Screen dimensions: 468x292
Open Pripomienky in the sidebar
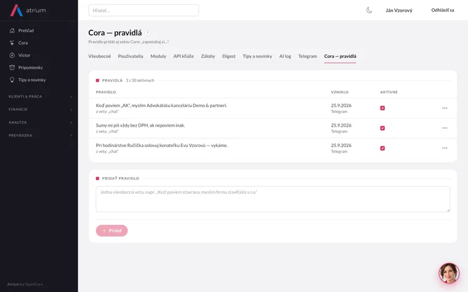(30, 68)
